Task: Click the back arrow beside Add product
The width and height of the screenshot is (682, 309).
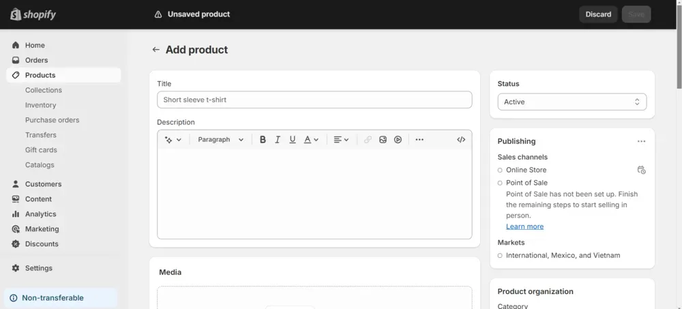Action: pos(155,50)
